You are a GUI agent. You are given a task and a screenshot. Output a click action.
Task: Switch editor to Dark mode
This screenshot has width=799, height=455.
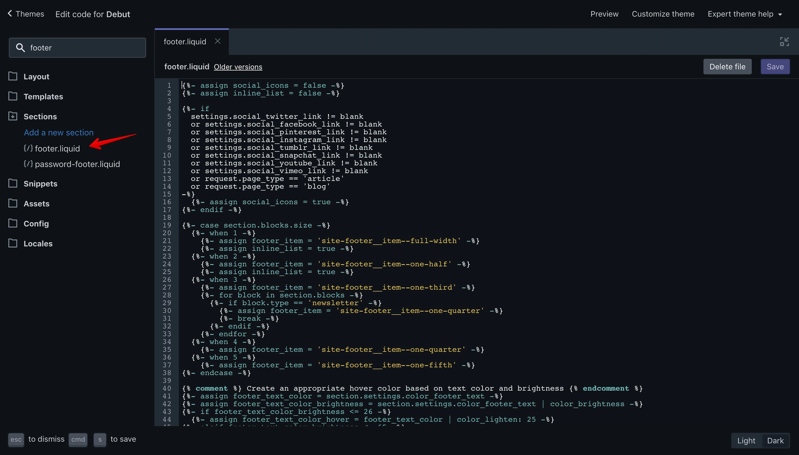(x=775, y=441)
